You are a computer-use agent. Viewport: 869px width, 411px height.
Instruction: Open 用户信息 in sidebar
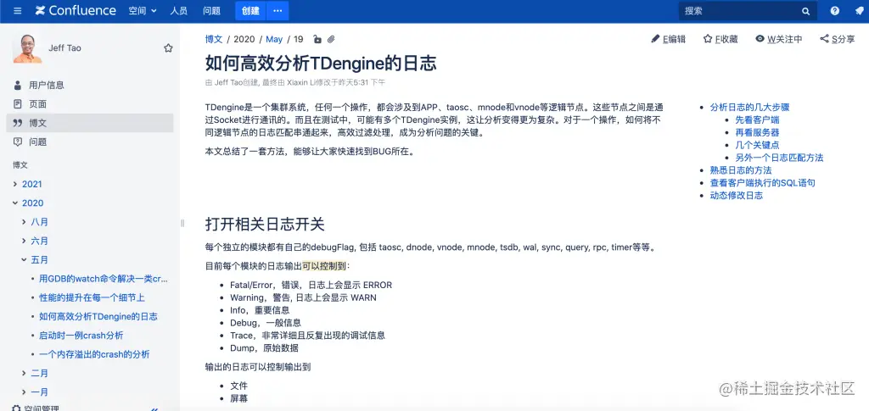46,86
